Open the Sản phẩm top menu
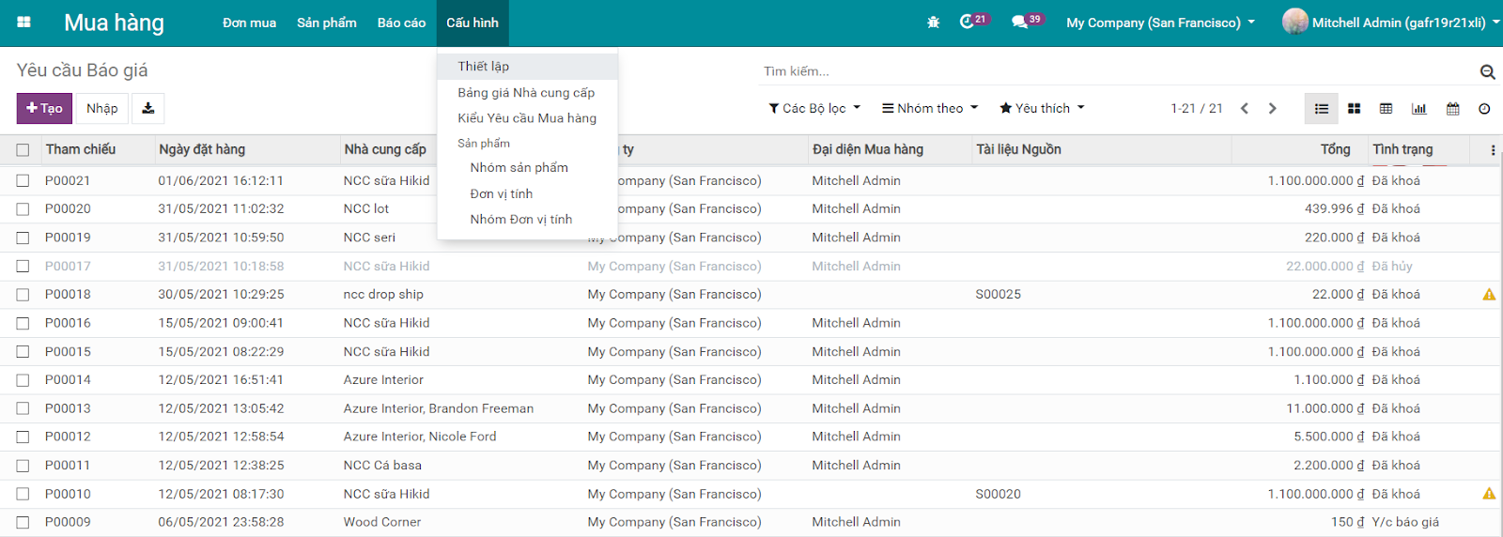The image size is (1503, 537). pos(327,23)
